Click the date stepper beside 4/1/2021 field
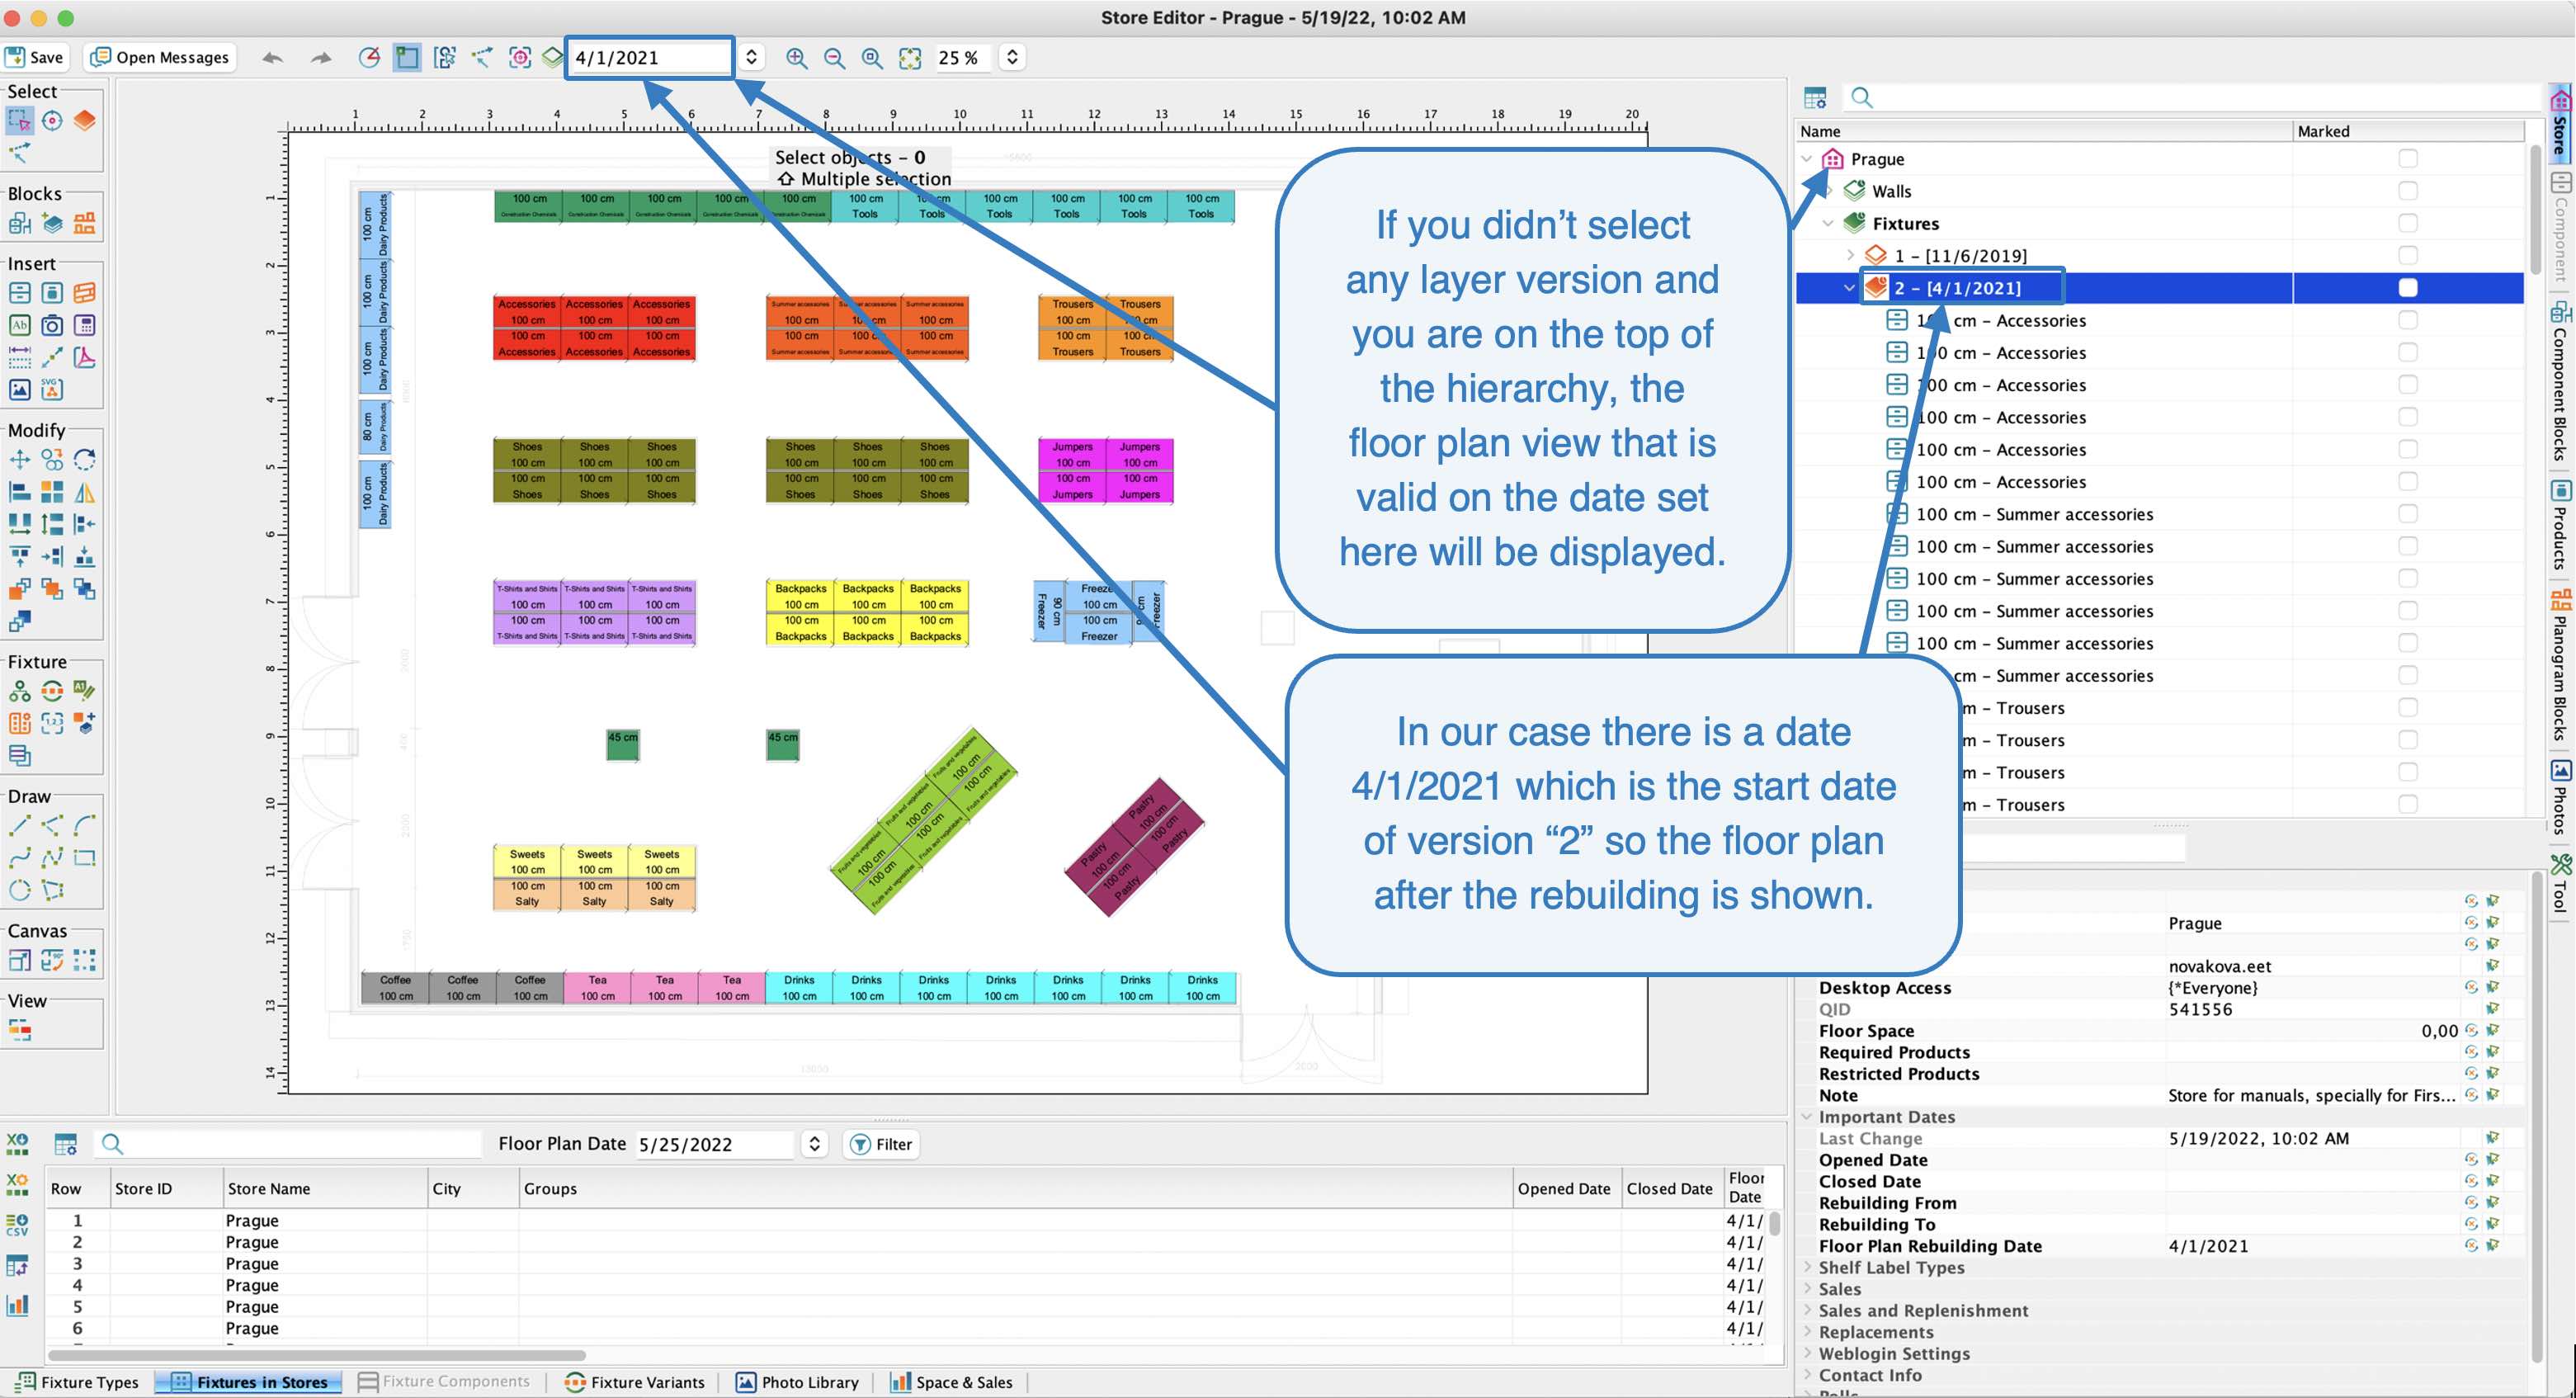Viewport: 2576px width, 1398px height. click(751, 57)
